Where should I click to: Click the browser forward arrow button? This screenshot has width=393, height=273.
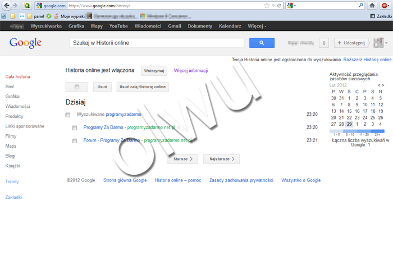(x=16, y=6)
